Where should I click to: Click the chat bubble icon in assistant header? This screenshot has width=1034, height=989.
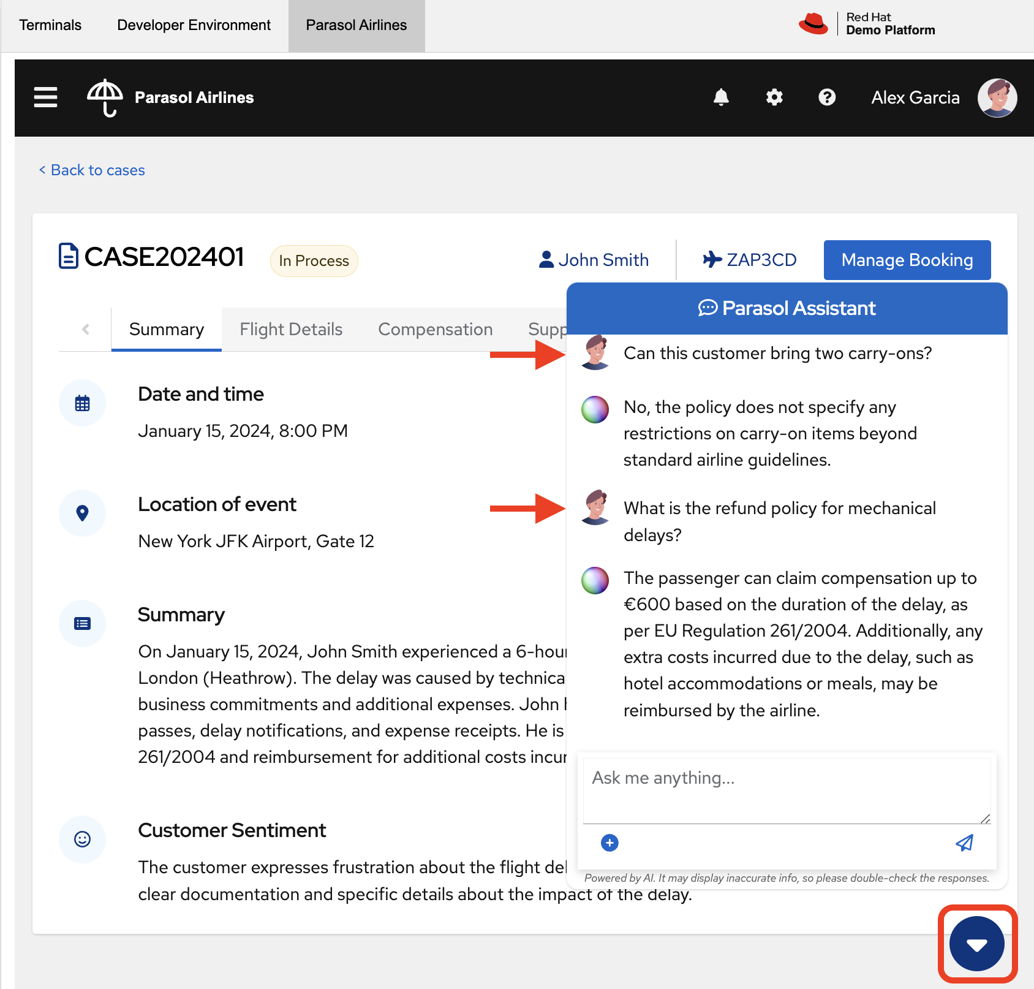tap(708, 308)
